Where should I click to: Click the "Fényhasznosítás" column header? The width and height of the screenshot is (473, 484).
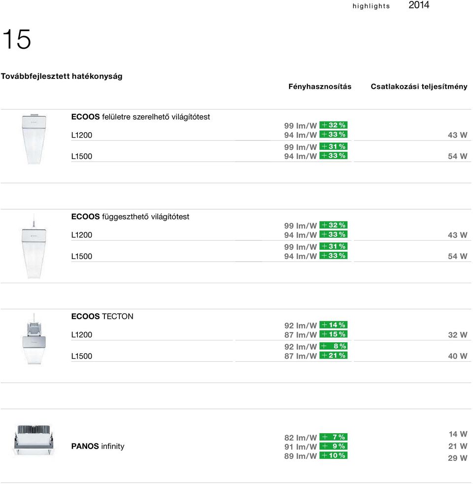pos(320,86)
